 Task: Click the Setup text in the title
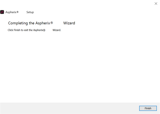point(30,12)
